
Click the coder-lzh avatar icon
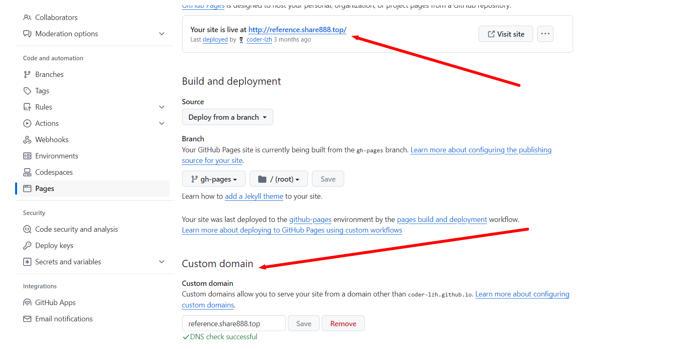click(x=242, y=40)
